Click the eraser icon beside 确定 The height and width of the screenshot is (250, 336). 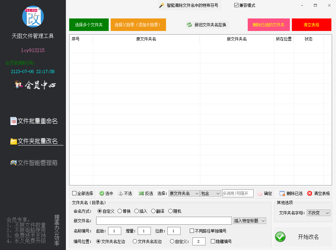[x=260, y=194]
